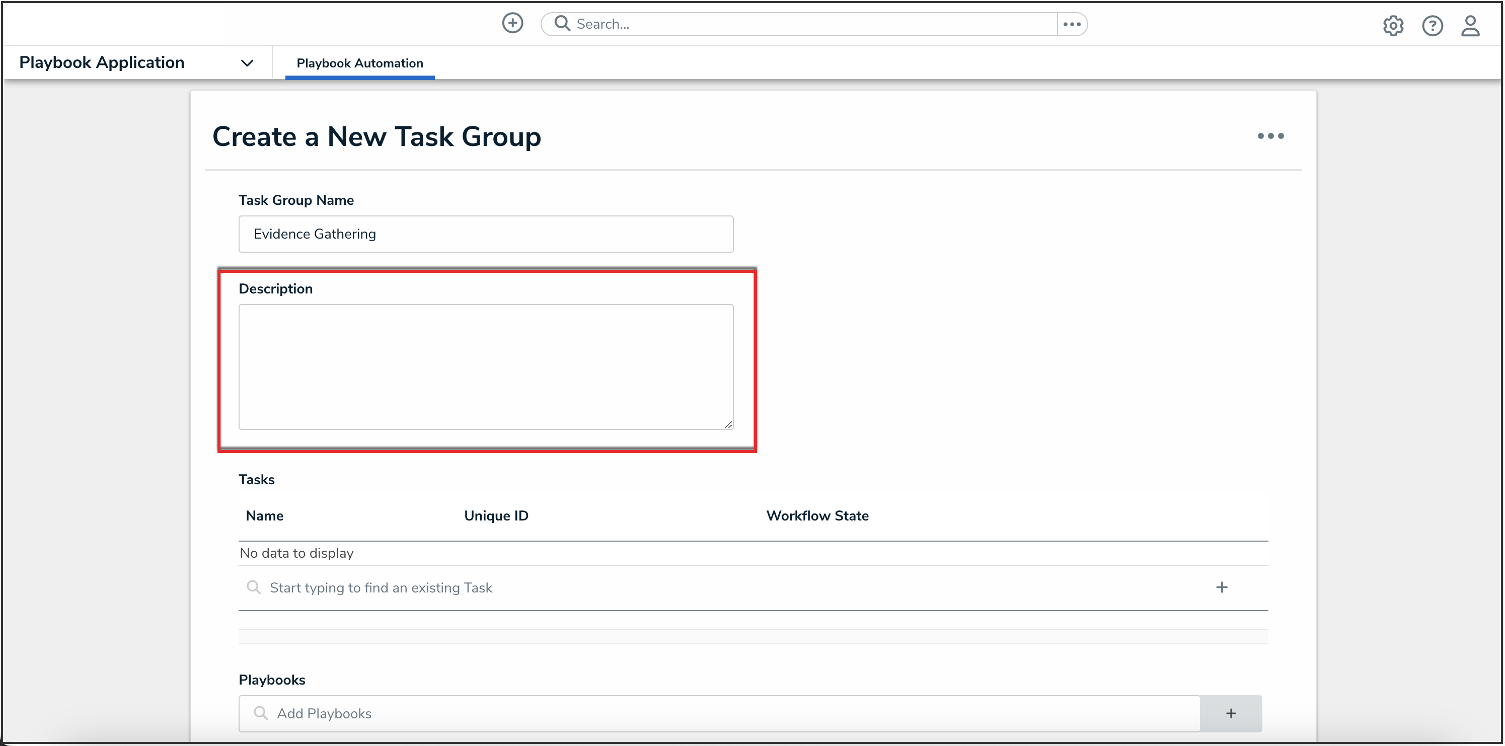This screenshot has width=1505, height=746.
Task: Select the Playbook Automation tab
Action: coord(359,63)
